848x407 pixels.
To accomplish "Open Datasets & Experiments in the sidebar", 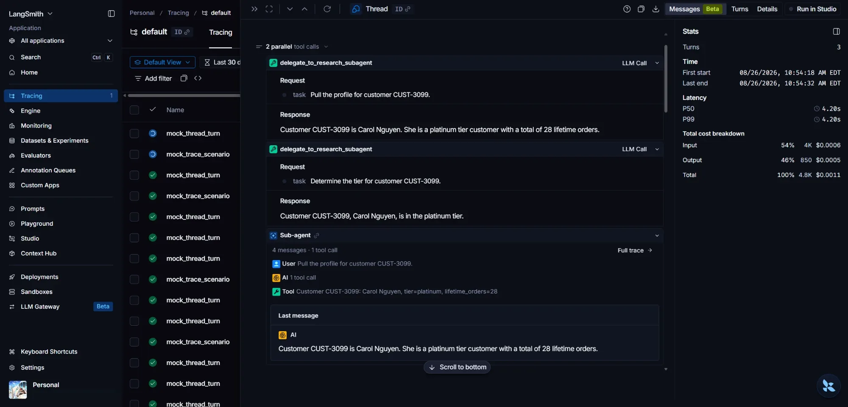I will [55, 141].
